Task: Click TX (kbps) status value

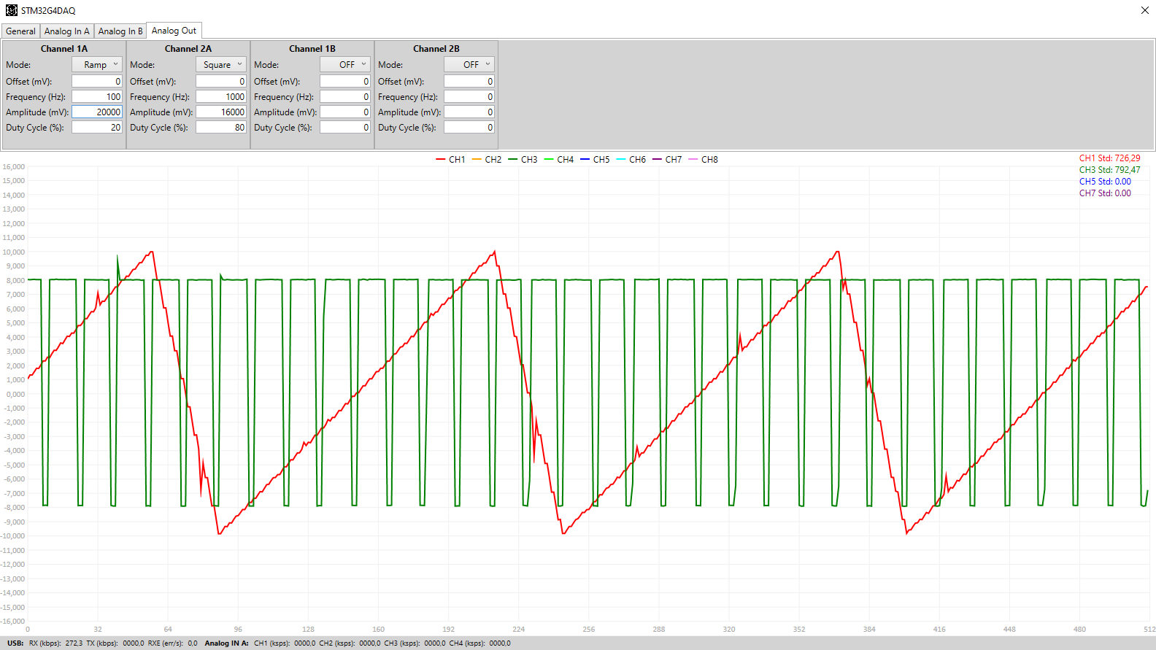Action: [133, 643]
